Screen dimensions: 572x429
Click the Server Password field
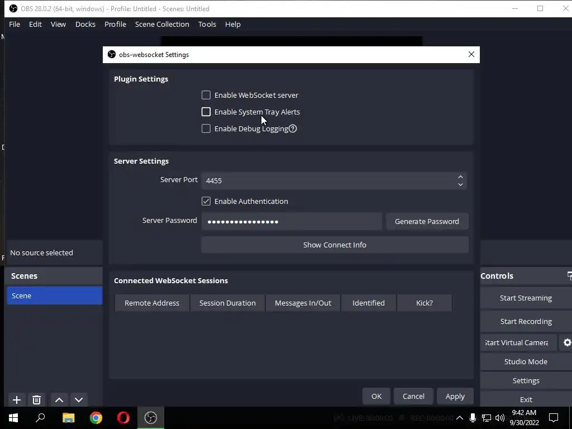tap(292, 221)
